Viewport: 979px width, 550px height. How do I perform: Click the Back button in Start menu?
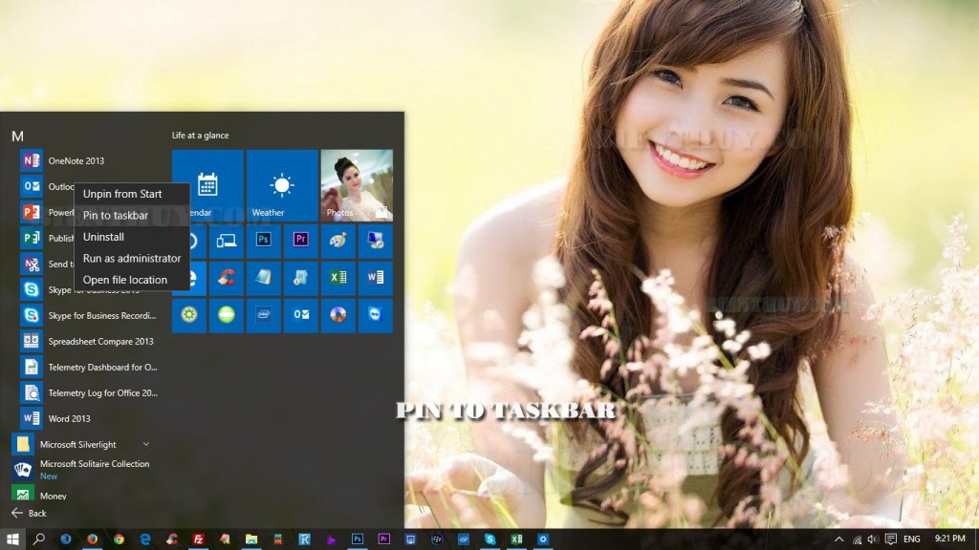coord(29,513)
